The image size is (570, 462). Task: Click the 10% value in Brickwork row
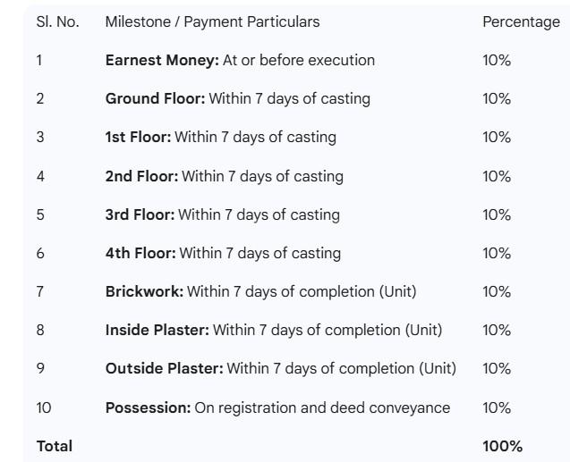(x=497, y=291)
